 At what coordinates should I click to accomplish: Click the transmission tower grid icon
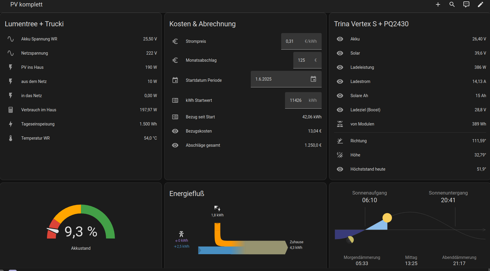181,234
